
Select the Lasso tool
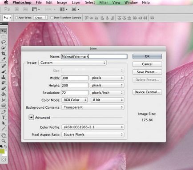point(4,42)
